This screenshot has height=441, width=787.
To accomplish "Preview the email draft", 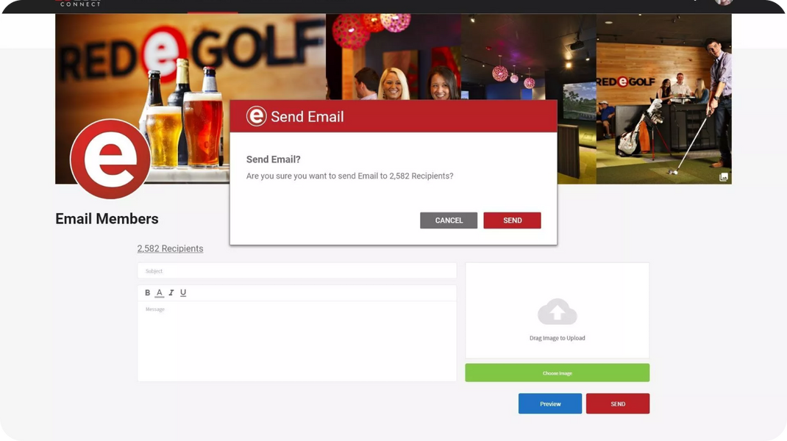I will [550, 403].
